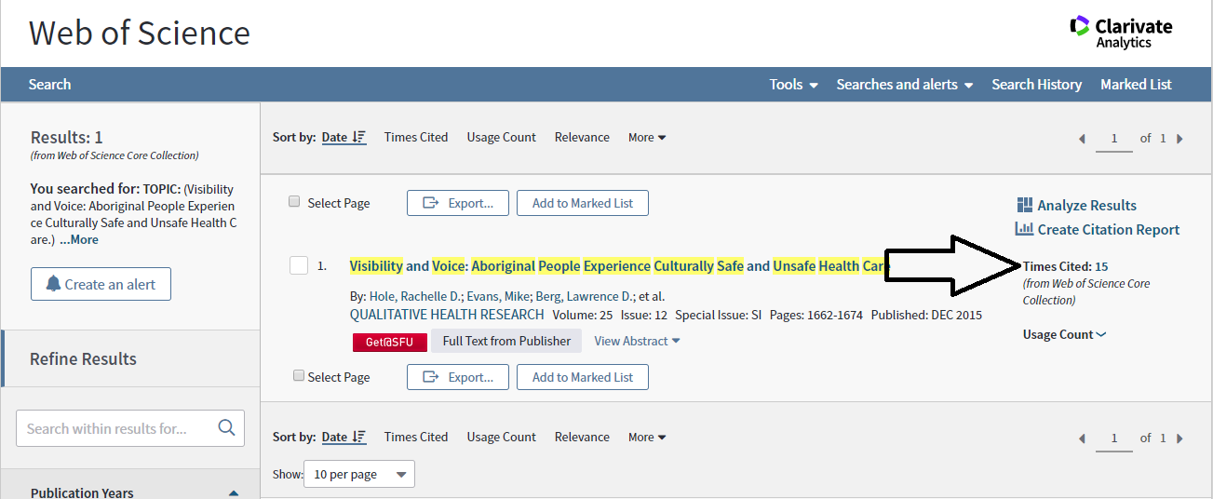The image size is (1213, 499).
Task: Click the bottom Add to Marked List button
Action: [583, 377]
